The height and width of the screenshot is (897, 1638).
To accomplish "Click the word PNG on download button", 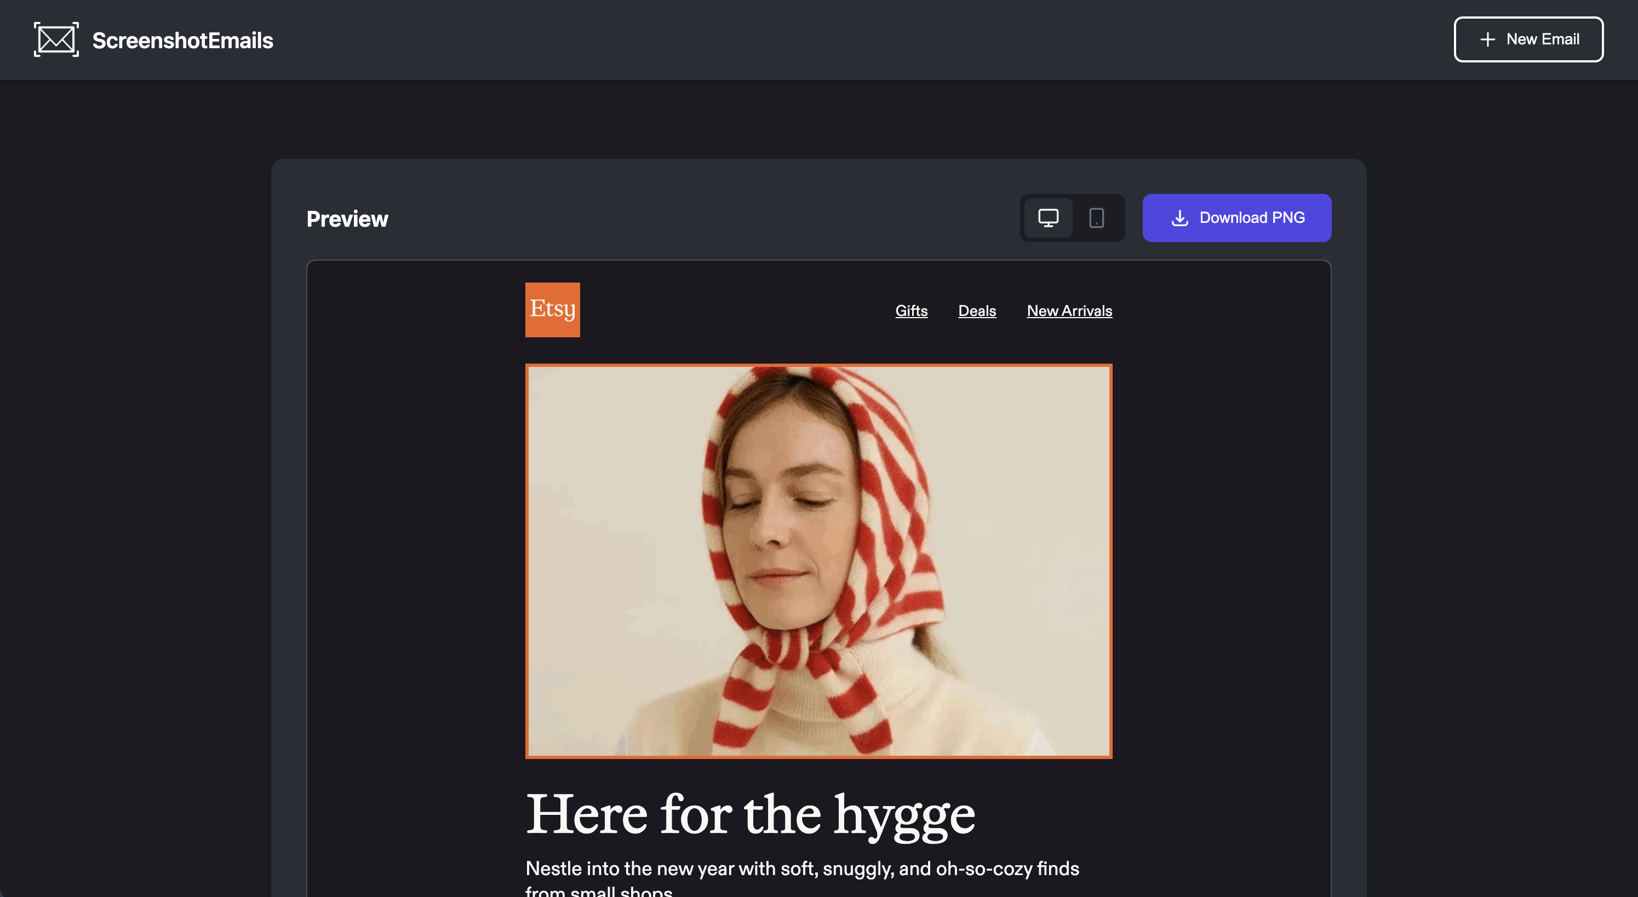I will (x=1288, y=218).
